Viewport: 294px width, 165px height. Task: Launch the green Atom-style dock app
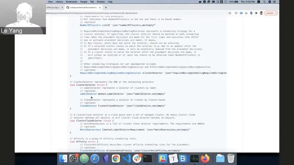click(x=85, y=159)
